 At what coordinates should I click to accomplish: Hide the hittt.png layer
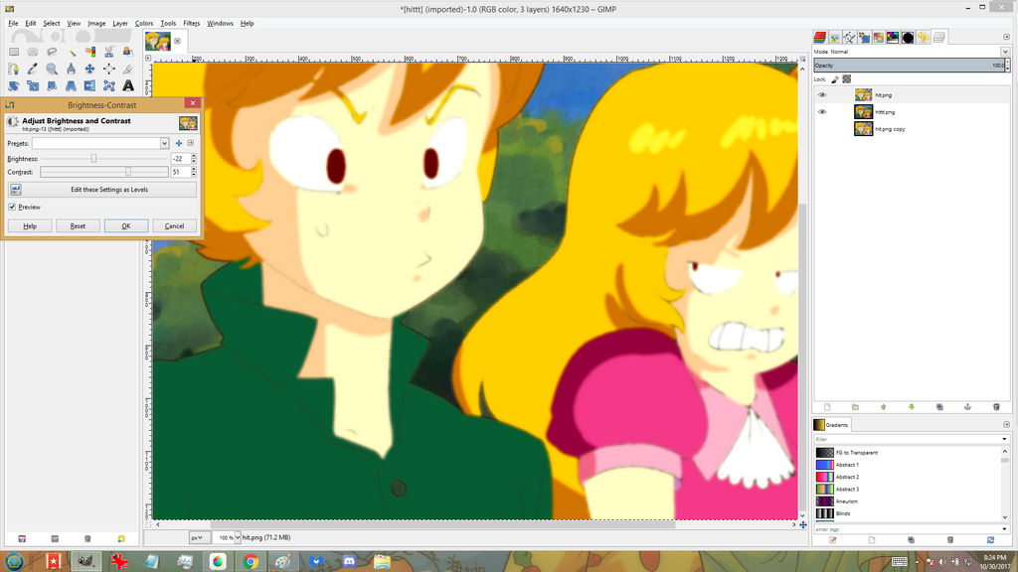(x=822, y=111)
